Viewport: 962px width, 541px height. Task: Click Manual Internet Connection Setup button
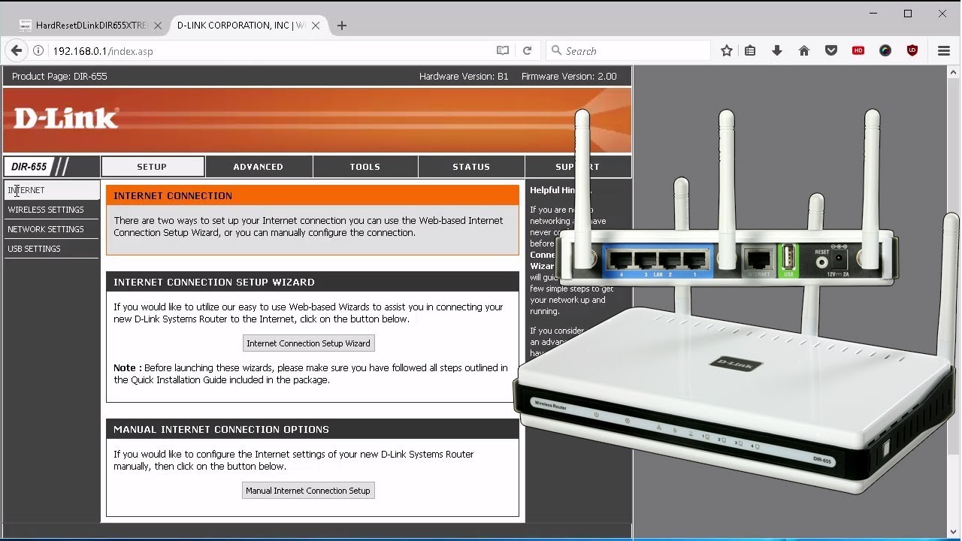point(308,491)
